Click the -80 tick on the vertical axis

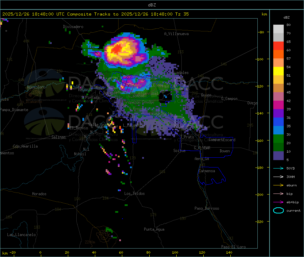tap(261, 32)
